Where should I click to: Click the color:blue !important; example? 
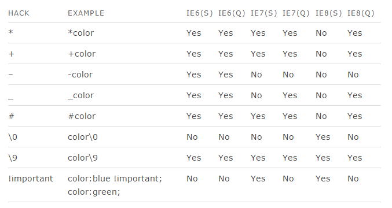115,179
